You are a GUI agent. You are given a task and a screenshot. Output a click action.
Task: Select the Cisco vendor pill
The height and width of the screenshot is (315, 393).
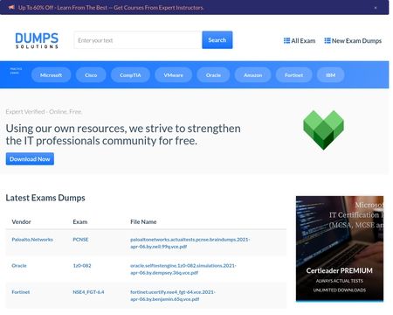[91, 75]
